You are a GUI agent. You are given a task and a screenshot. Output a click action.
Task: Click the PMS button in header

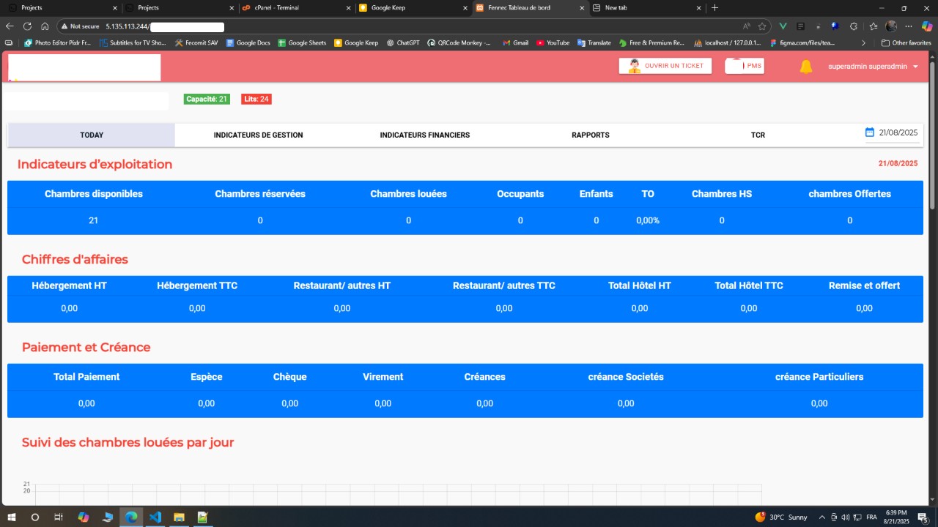(x=745, y=66)
